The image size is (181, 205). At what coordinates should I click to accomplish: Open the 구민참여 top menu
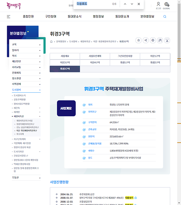[51, 17]
